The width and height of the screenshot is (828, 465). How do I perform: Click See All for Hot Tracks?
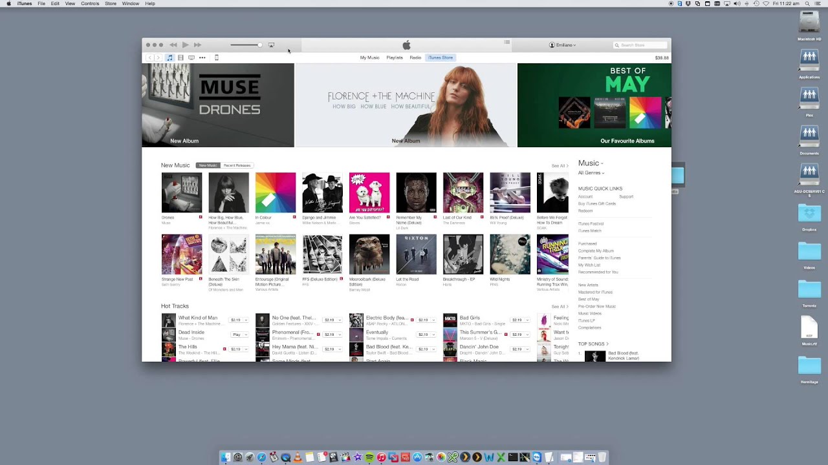click(x=560, y=307)
